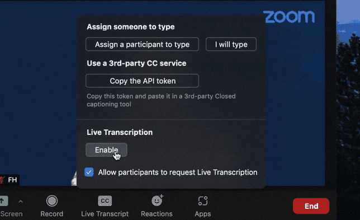Image resolution: width=360 pixels, height=220 pixels.
Task: Click the Record circle icon
Action: (x=52, y=201)
